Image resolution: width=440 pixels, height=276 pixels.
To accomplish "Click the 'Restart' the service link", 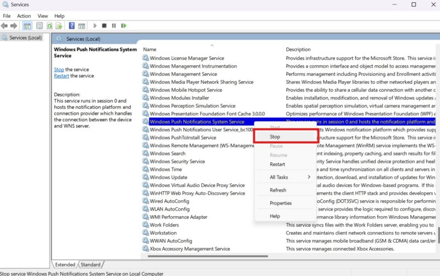I will 61,76.
